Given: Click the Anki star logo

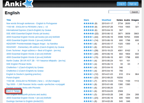Looking at the screenshot, I should 28,4.
